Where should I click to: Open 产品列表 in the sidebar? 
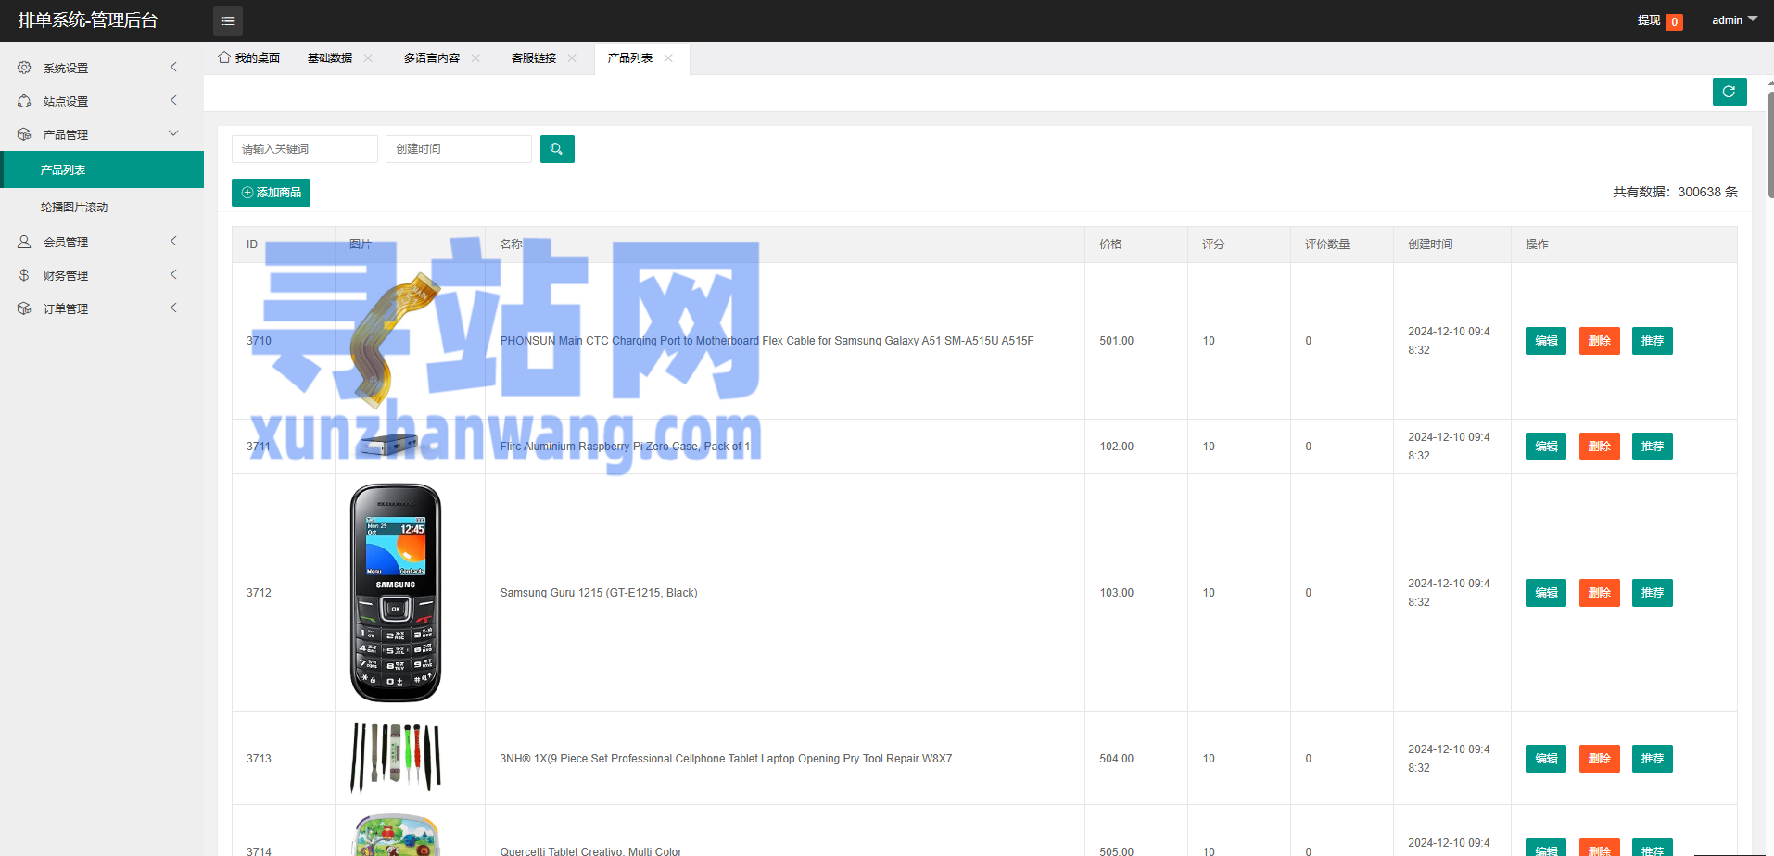tap(102, 170)
